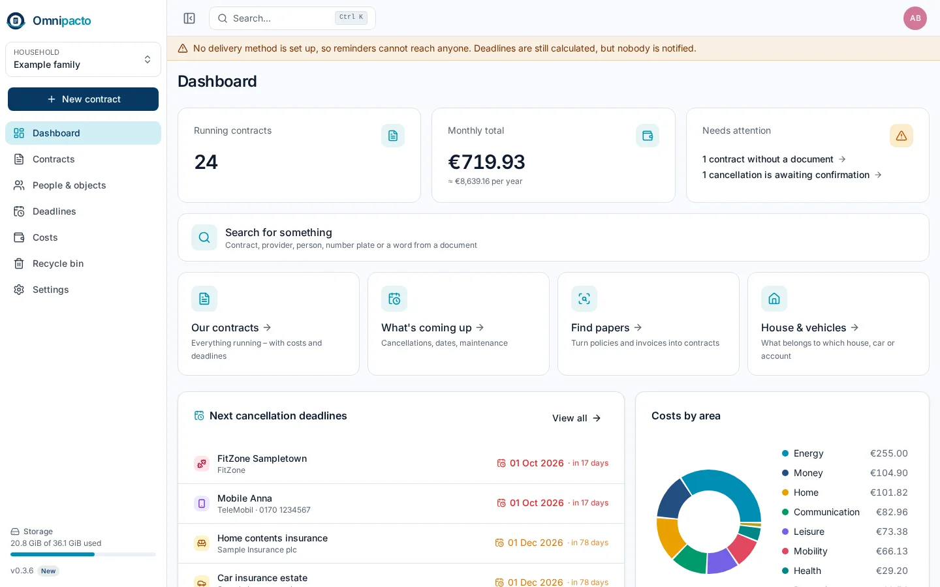Click the New version badge

point(48,571)
